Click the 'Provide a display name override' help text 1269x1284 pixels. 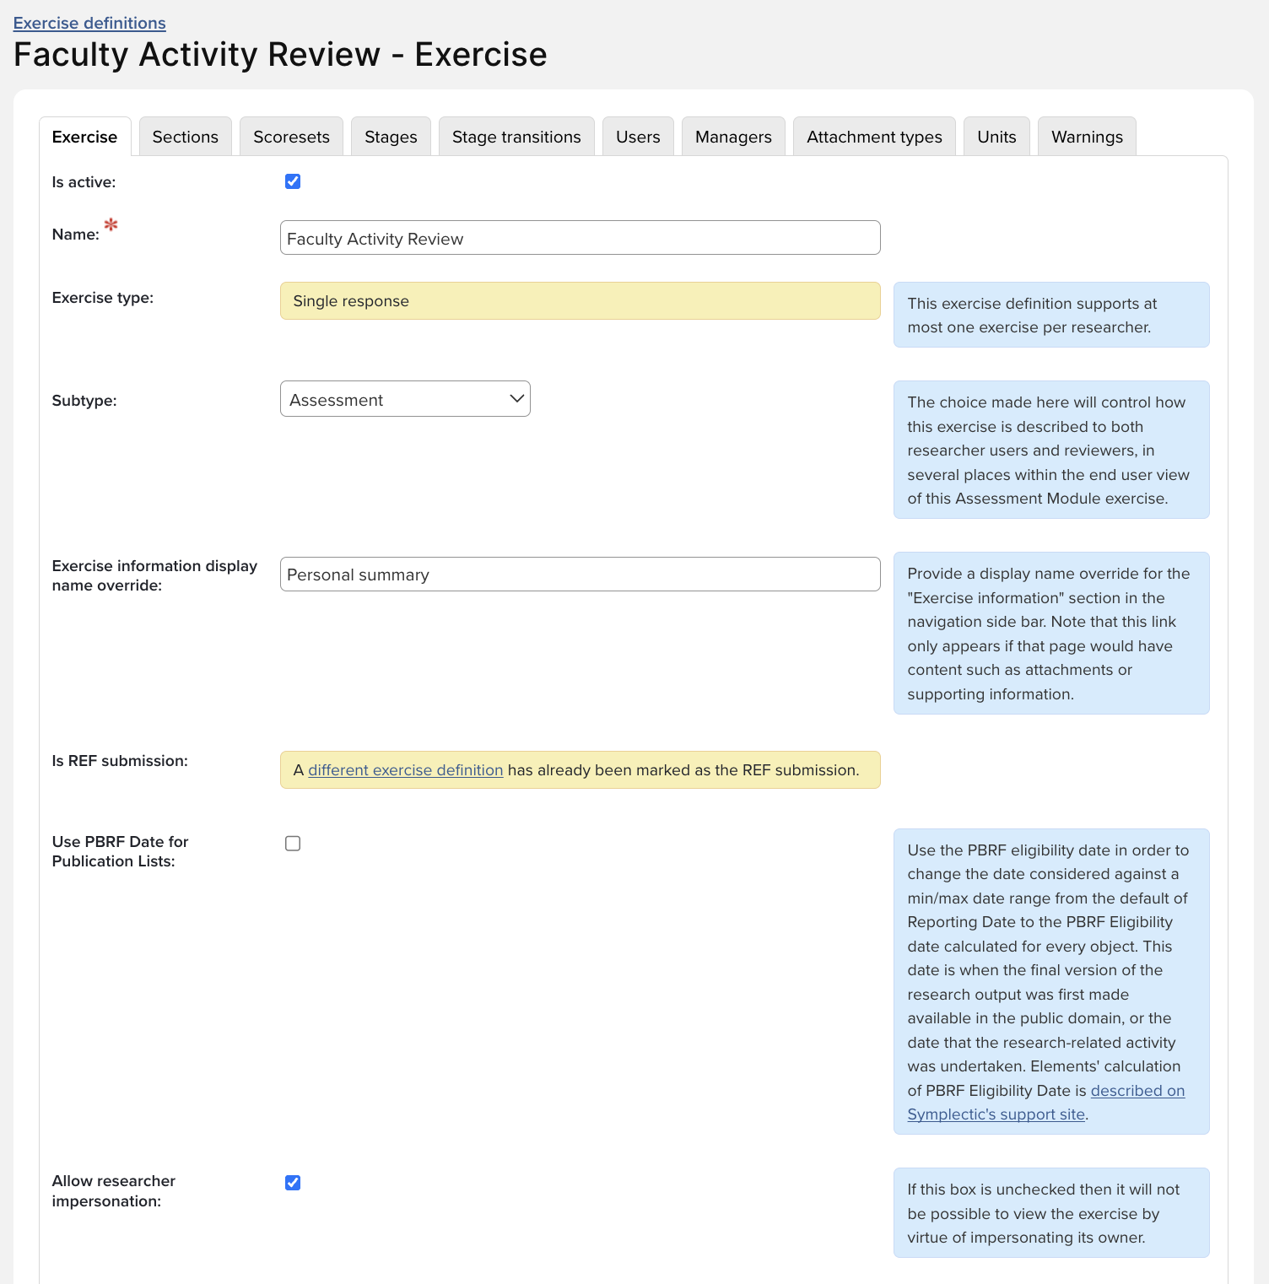pos(1051,634)
